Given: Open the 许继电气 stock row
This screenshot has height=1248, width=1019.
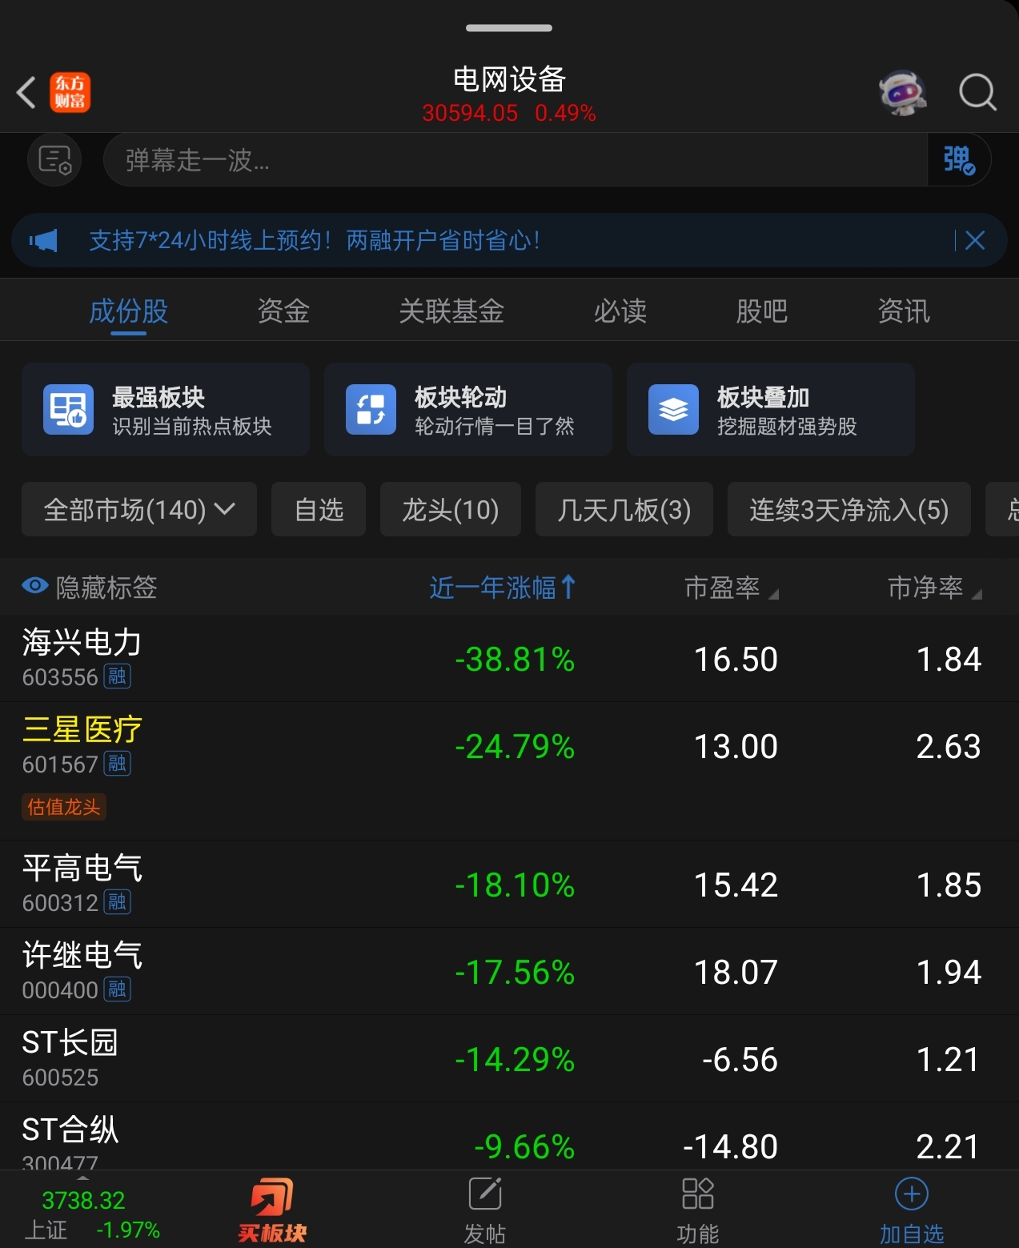Looking at the screenshot, I should [509, 971].
